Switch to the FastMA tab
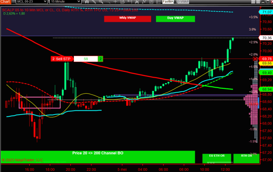The image size is (273, 172). (168, 2)
